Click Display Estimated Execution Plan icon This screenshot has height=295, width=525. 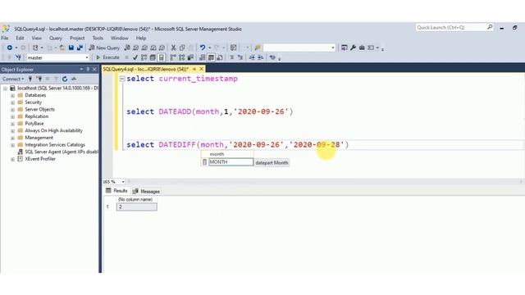[144, 57]
